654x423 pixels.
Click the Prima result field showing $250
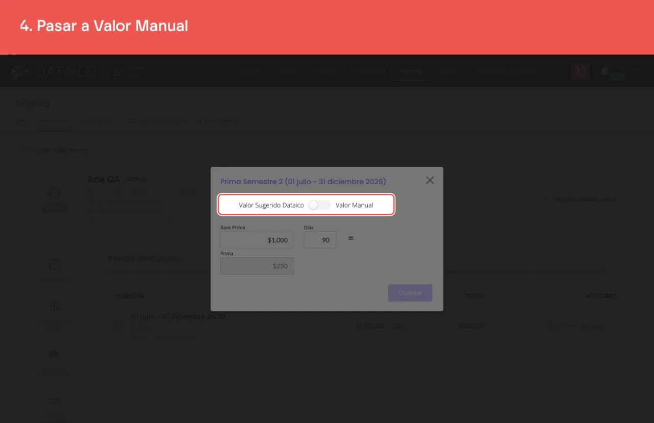257,266
